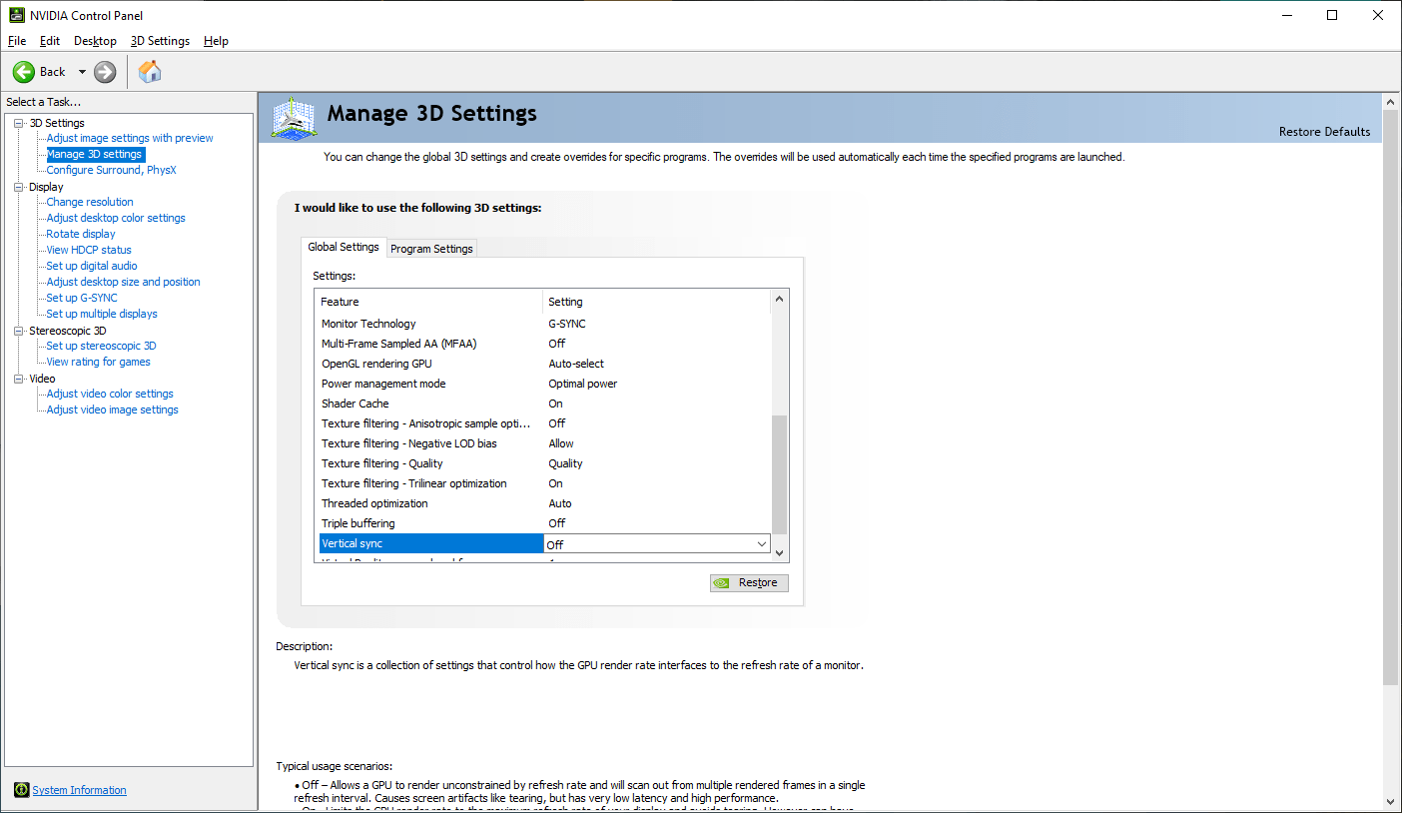Click the Feature column header
1402x813 pixels.
pyautogui.click(x=429, y=302)
